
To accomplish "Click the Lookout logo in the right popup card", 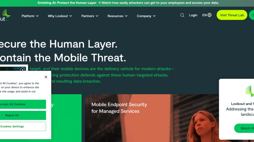I will (x=250, y=91).
